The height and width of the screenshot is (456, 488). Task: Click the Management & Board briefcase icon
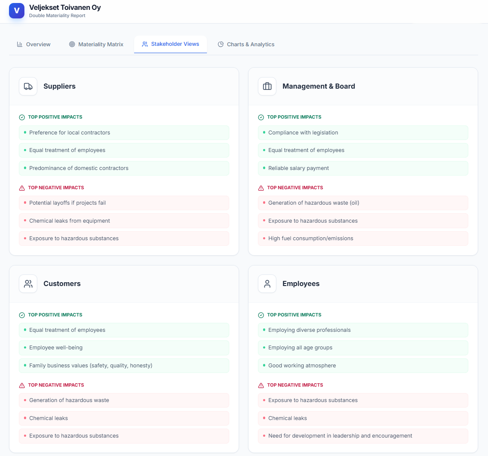pos(267,86)
